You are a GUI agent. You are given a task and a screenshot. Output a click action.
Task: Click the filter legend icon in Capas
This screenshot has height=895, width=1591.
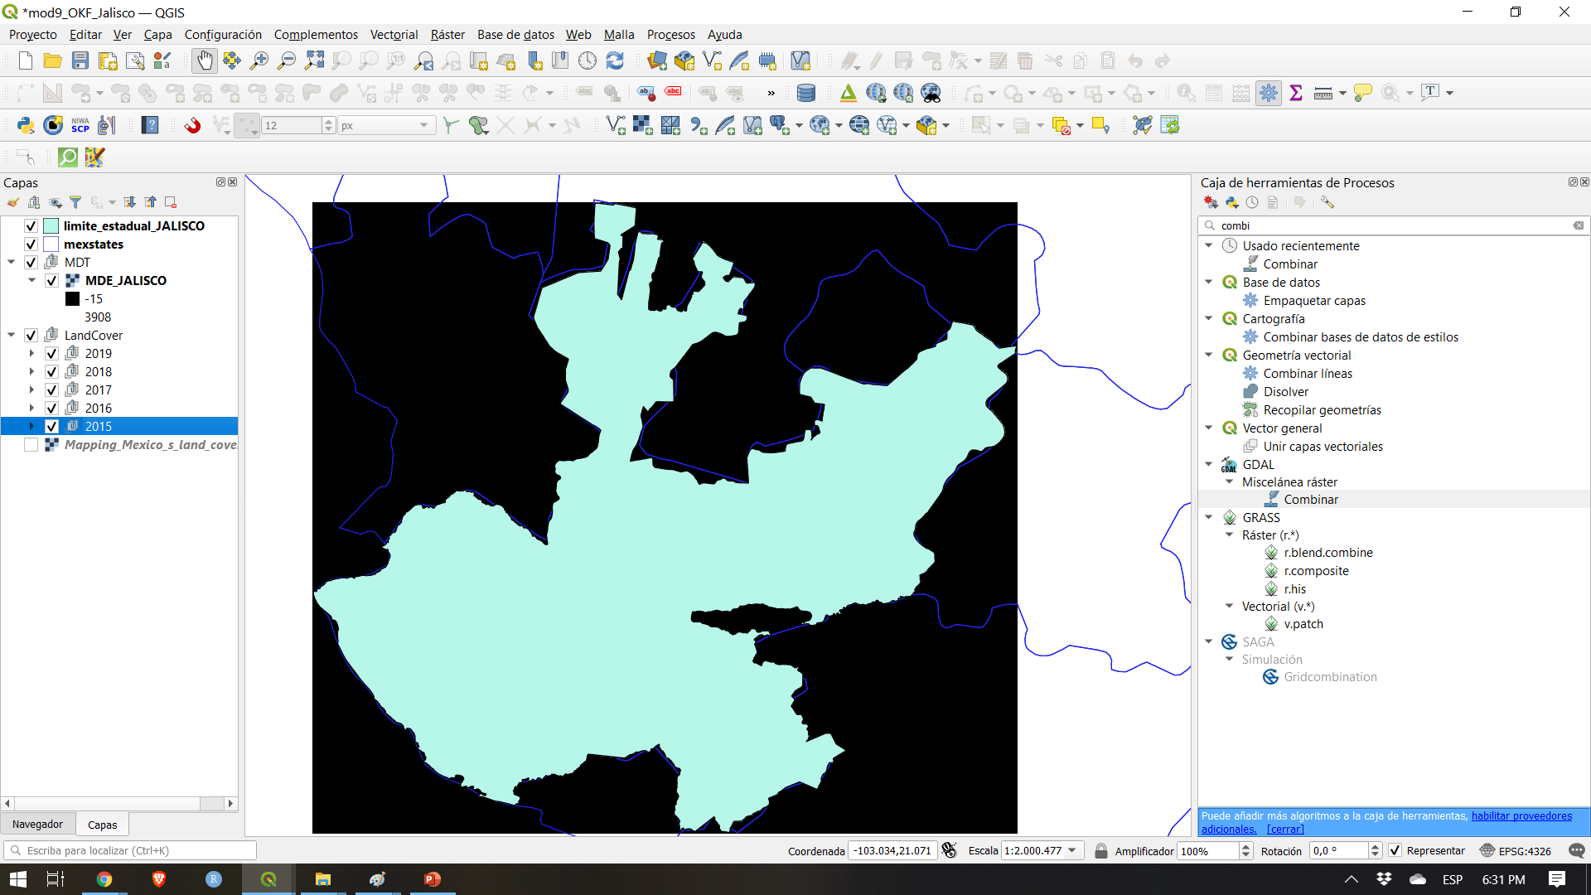(75, 202)
